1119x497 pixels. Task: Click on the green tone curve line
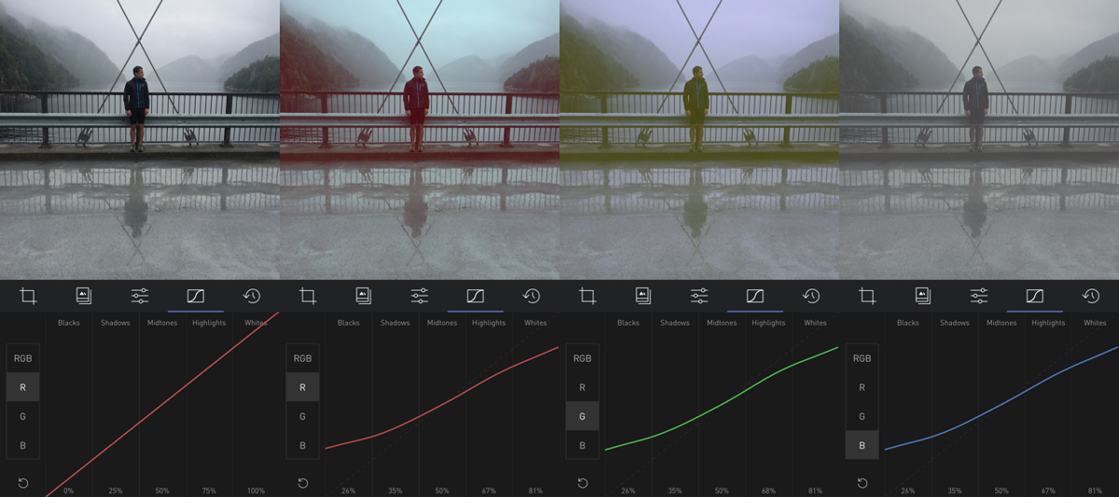722,403
